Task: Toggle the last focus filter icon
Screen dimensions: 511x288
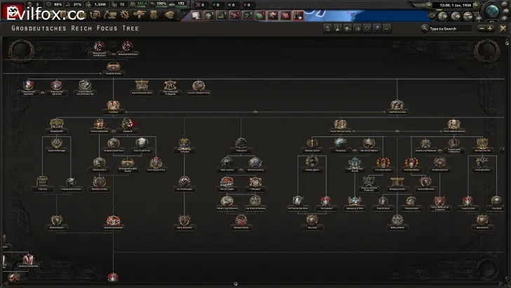Action: click(387, 28)
